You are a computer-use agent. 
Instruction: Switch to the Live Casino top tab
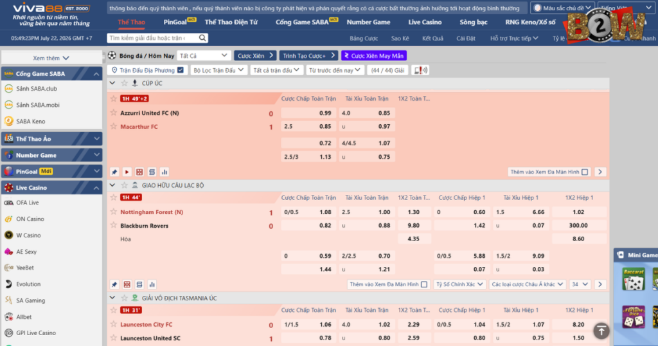pos(425,23)
